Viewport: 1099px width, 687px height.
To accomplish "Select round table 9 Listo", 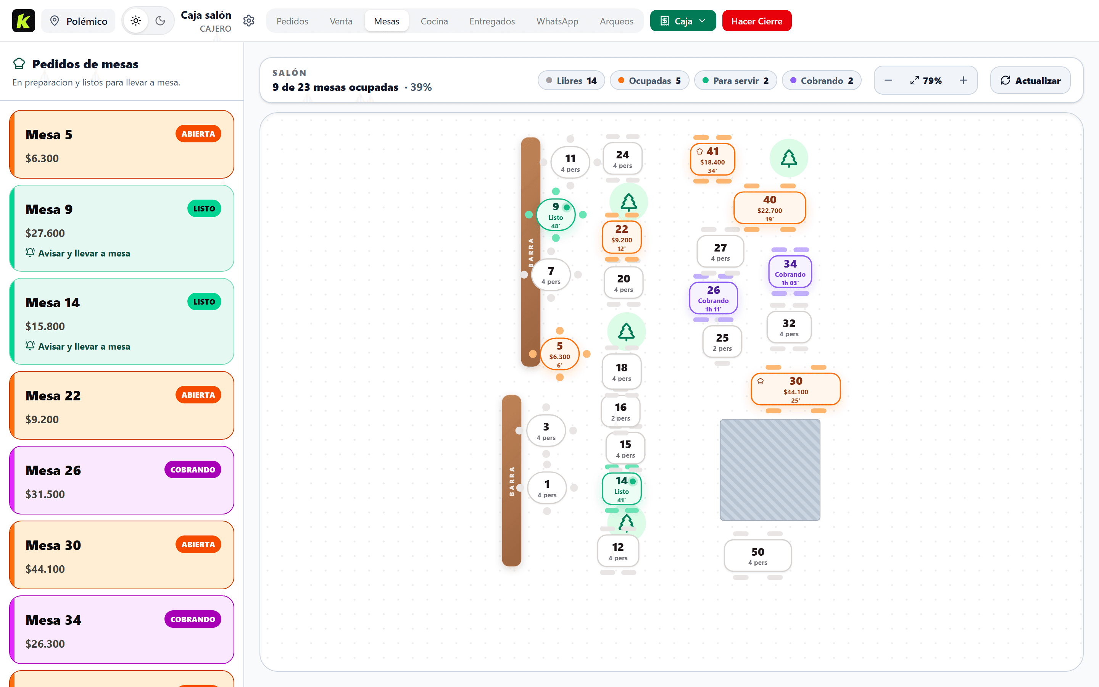I will point(556,214).
